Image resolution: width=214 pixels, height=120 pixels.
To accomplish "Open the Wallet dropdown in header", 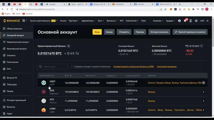I will pyautogui.click(x=158, y=21).
